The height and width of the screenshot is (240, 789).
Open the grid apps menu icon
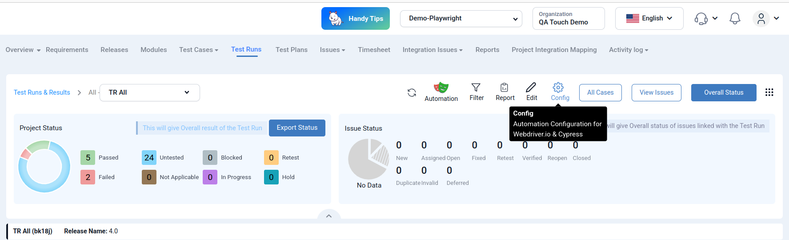click(769, 92)
